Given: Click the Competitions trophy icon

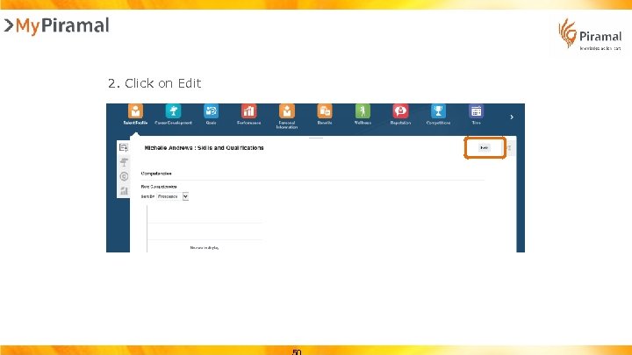Looking at the screenshot, I should tap(438, 110).
